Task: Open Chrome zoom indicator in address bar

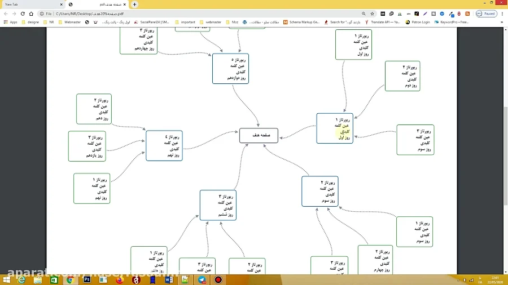Action: (364, 14)
